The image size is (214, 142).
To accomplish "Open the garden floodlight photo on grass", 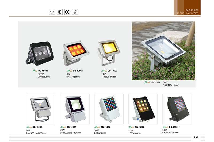I will 163,51.
